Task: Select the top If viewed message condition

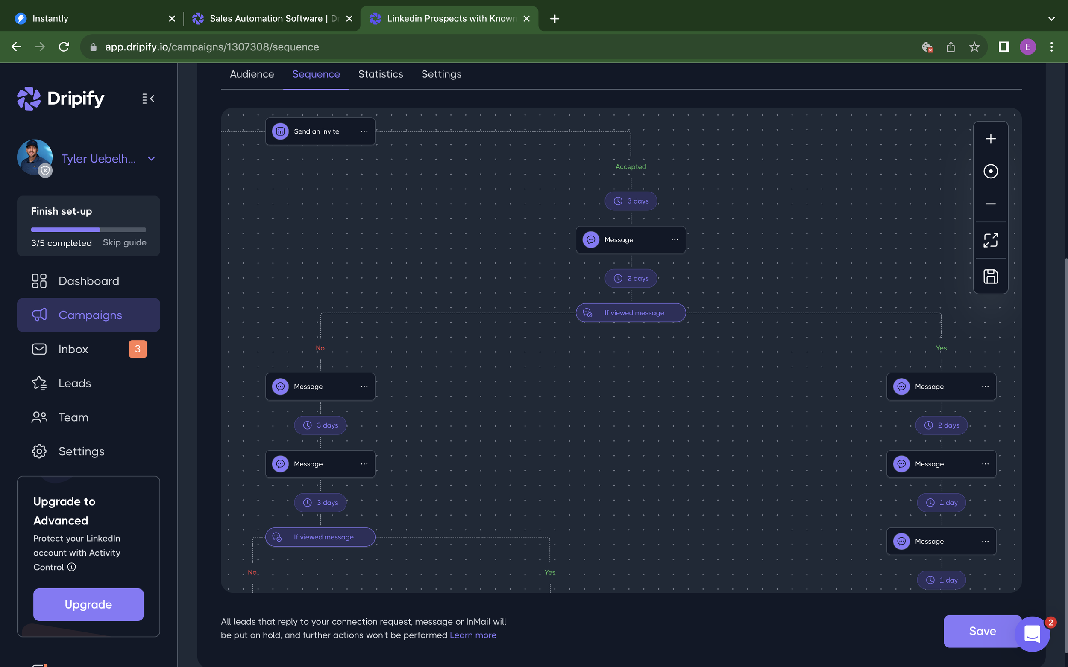Action: tap(631, 313)
